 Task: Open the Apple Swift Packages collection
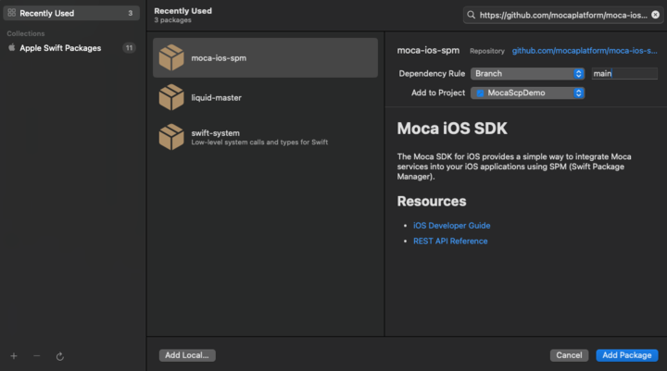71,48
